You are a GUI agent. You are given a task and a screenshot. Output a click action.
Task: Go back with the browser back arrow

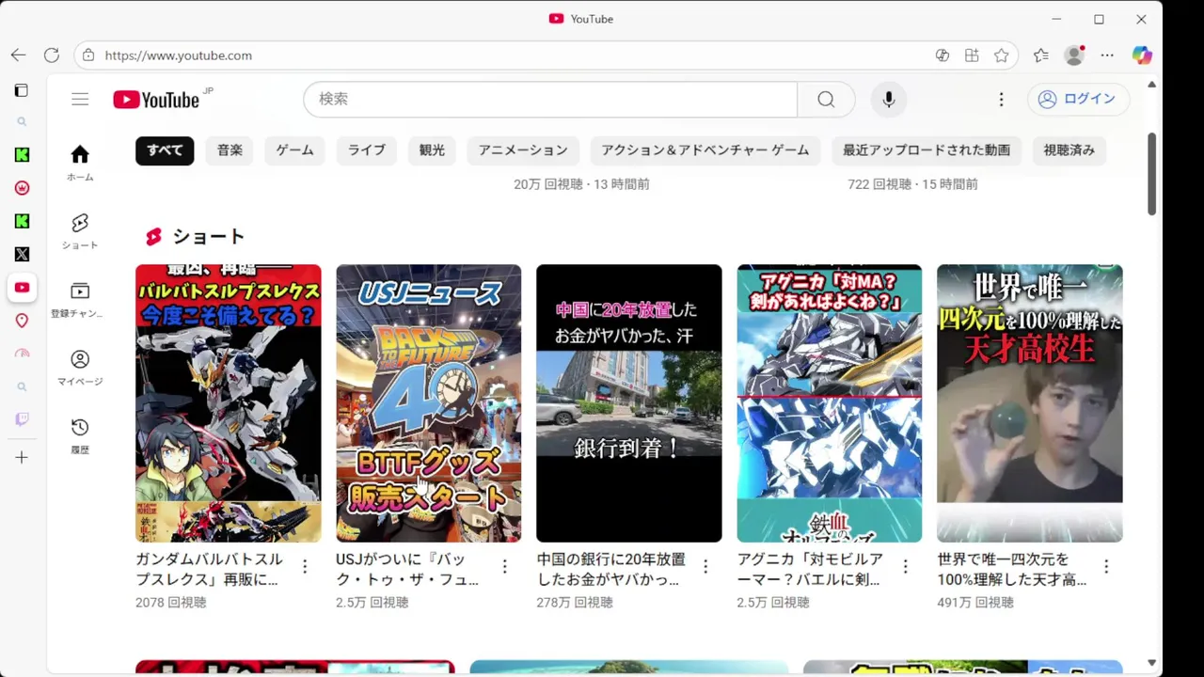click(18, 55)
